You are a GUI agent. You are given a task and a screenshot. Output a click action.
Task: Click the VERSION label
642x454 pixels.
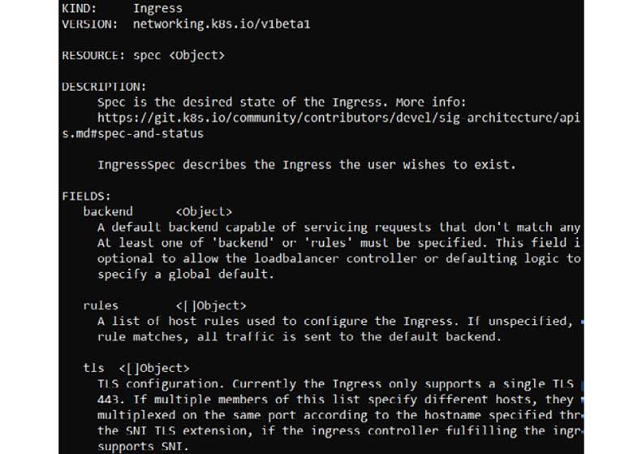88,25
